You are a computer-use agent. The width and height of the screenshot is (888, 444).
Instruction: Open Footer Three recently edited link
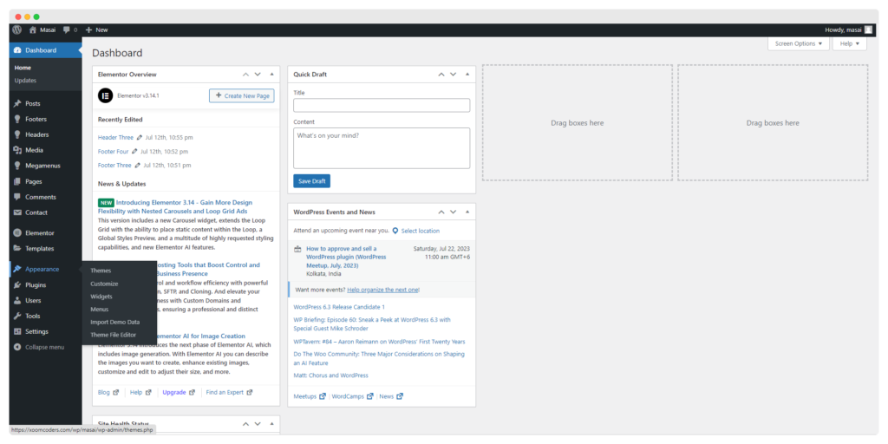(114, 166)
